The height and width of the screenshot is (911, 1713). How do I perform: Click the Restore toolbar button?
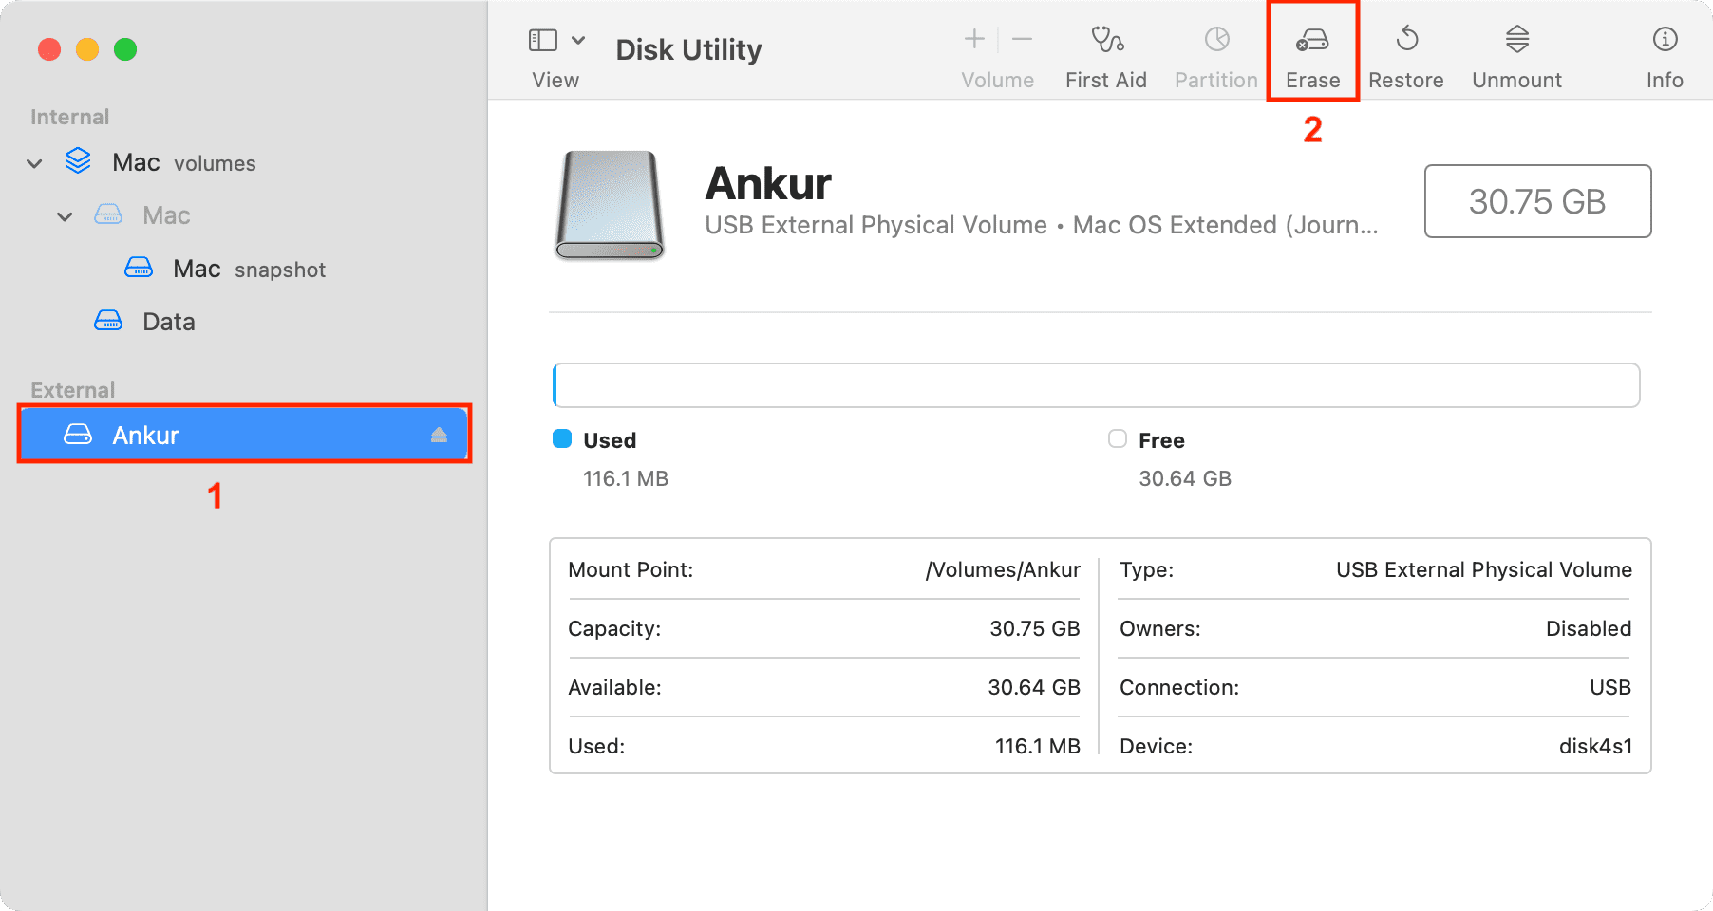point(1406,58)
